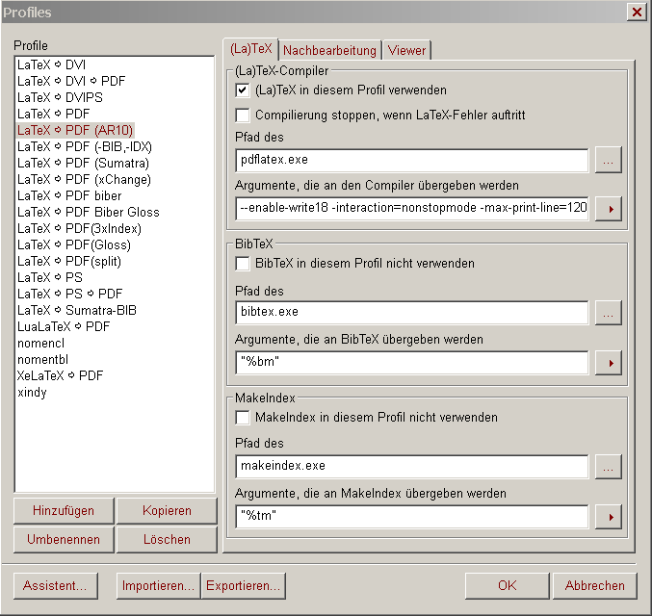Viewport: 652px width, 616px height.
Task: Click the Hinzufügen button
Action: click(x=64, y=510)
